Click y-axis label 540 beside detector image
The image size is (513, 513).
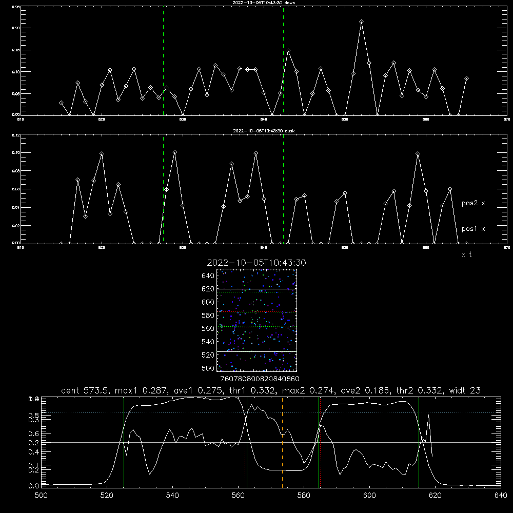pyautogui.click(x=208, y=342)
